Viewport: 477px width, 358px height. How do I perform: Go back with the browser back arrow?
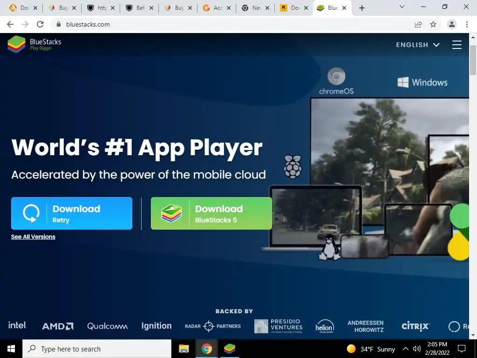coord(10,24)
